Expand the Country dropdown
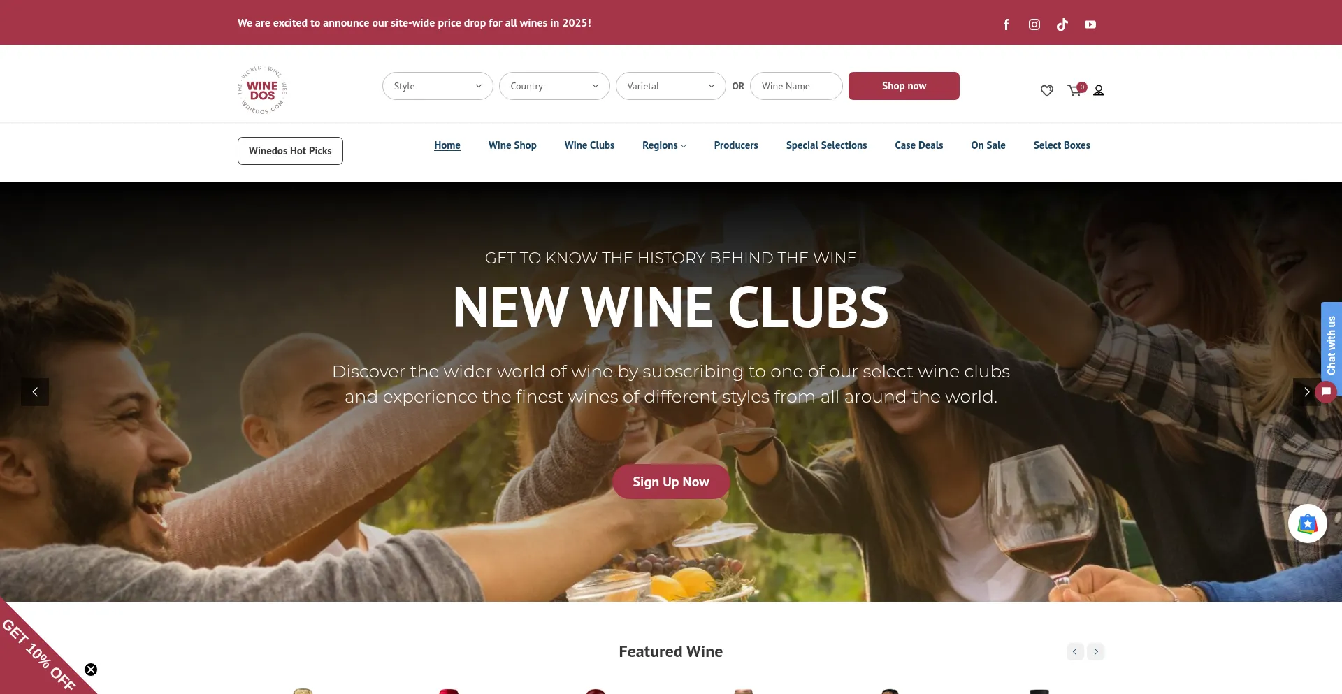The width and height of the screenshot is (1342, 694). point(554,86)
